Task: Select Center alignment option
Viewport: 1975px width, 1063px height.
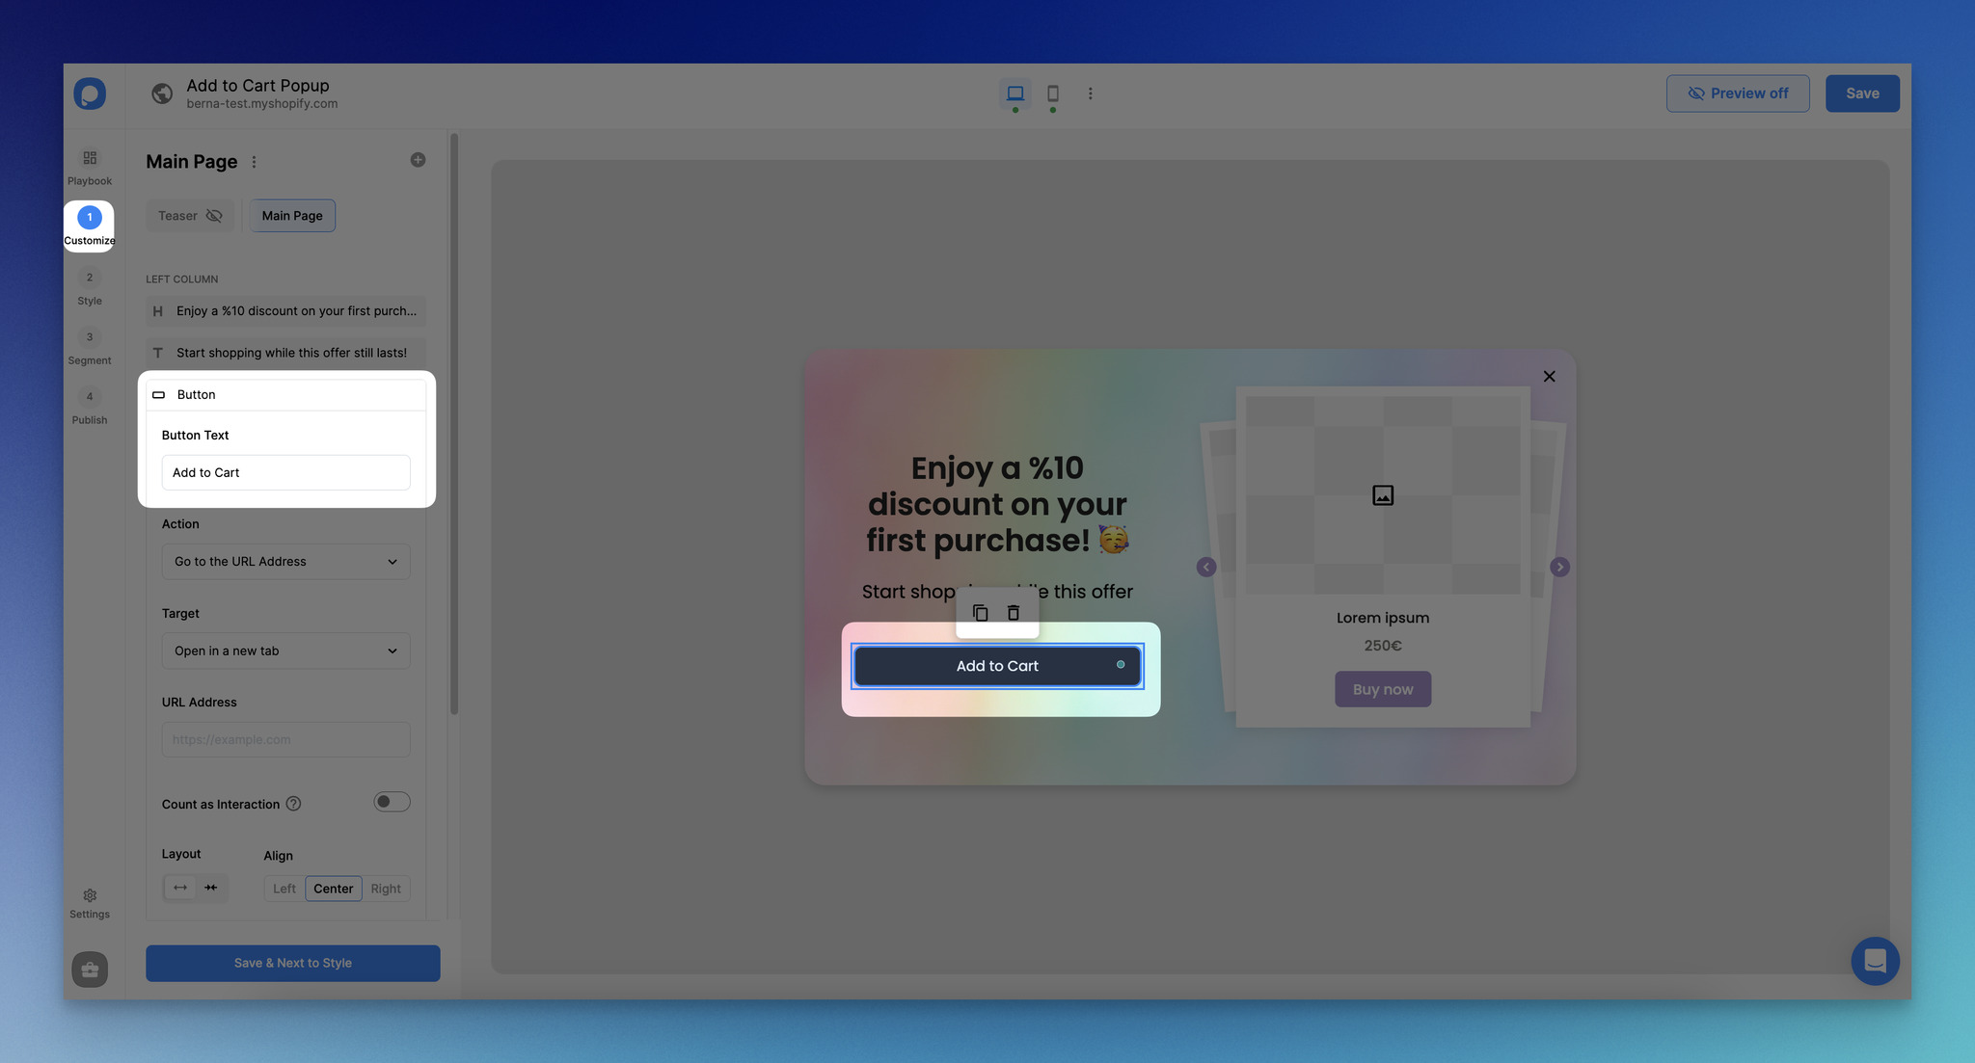Action: point(333,889)
